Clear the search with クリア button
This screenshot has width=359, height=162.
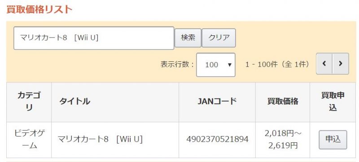(x=219, y=38)
